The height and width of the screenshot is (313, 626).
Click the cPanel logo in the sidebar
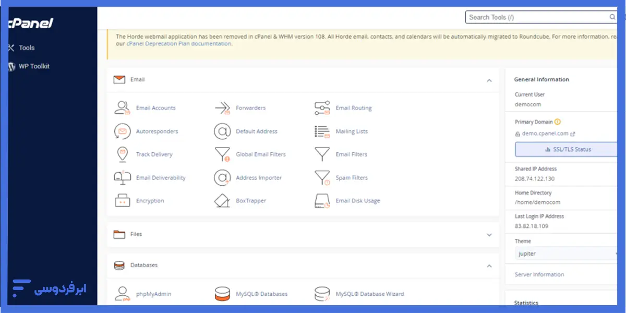[30, 23]
